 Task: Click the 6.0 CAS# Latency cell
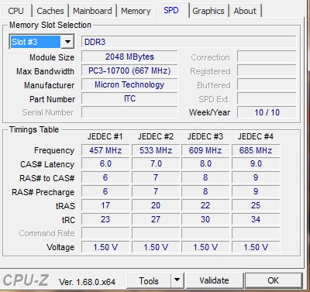[x=105, y=163]
